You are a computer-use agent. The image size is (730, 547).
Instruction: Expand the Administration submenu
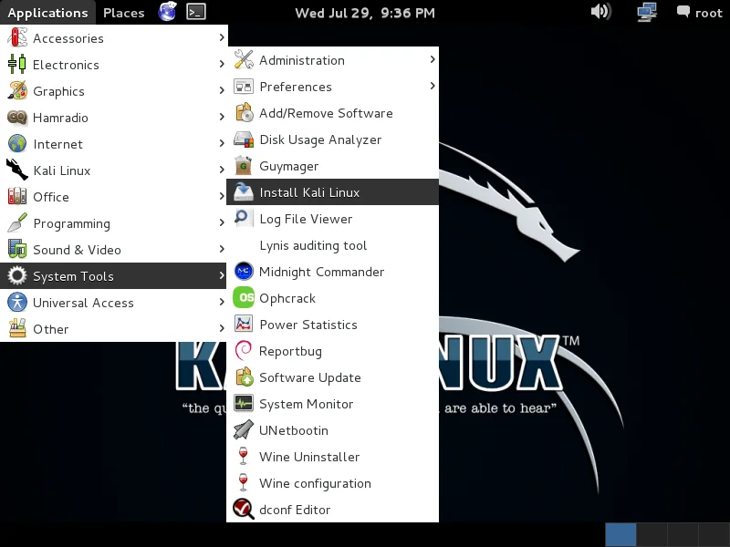301,60
